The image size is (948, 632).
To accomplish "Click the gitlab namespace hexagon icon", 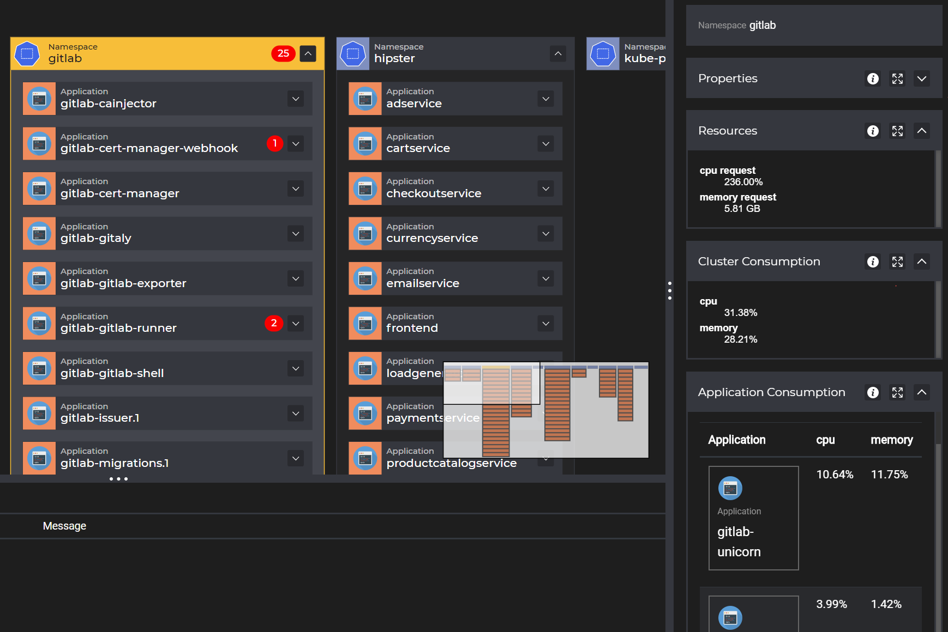I will (x=27, y=54).
